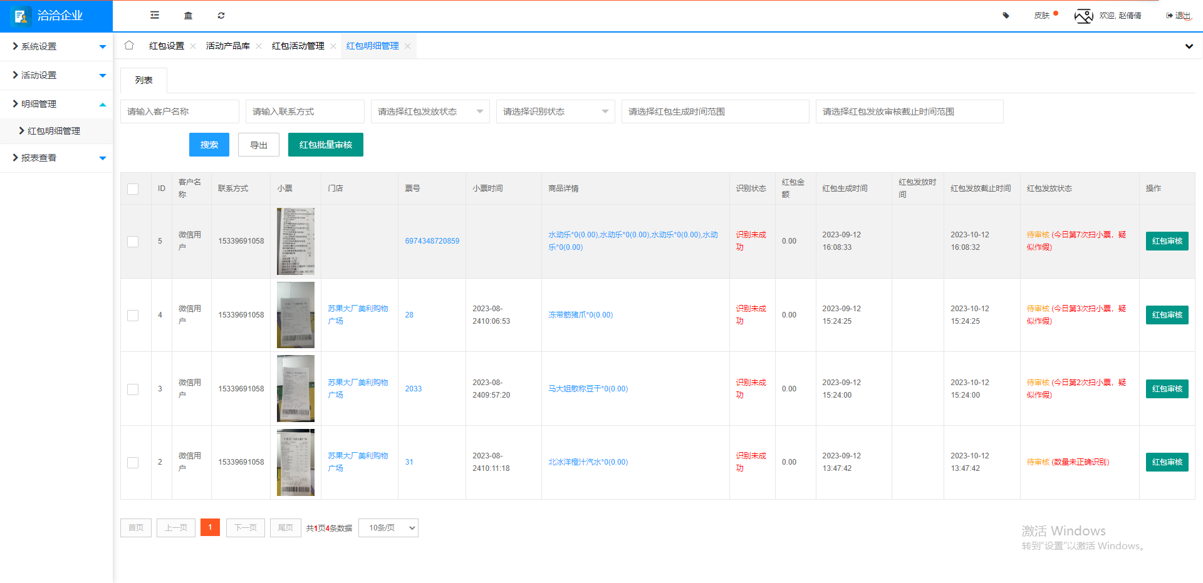1203x583 pixels.
Task: Click the 红包批量审核 button
Action: [325, 145]
